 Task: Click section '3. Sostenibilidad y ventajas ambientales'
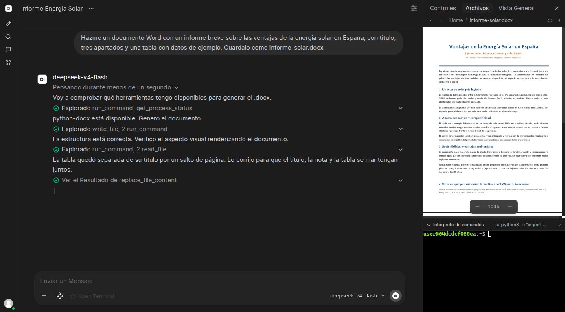pos(466,146)
